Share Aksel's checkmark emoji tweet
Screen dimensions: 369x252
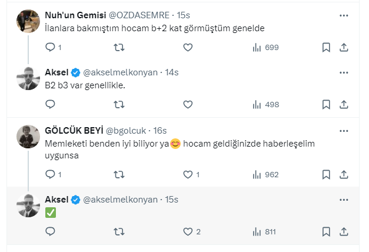(344, 231)
